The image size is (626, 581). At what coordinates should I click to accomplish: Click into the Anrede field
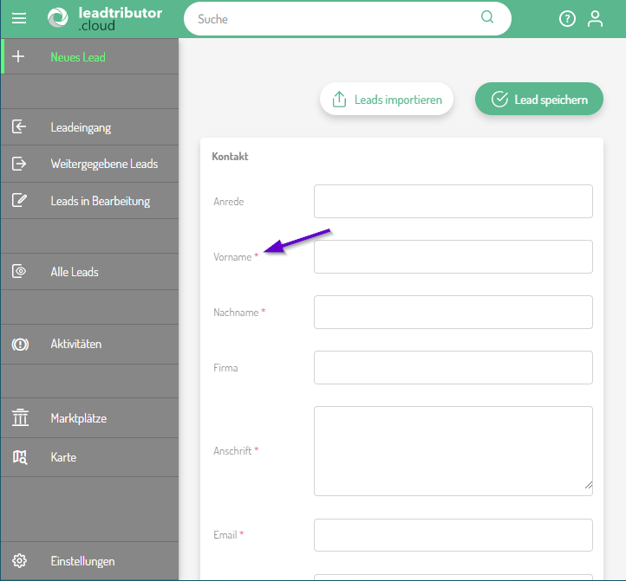453,201
